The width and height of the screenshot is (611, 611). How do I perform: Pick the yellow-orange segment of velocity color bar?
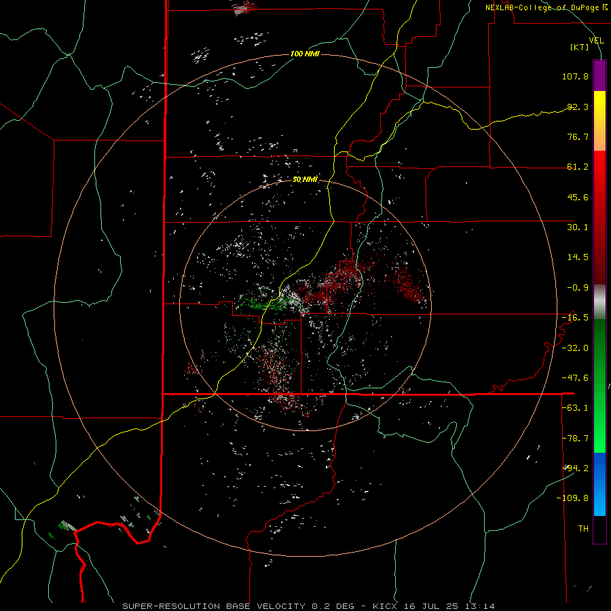[599, 121]
